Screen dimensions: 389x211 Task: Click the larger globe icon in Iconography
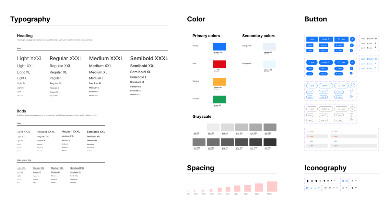click(352, 188)
